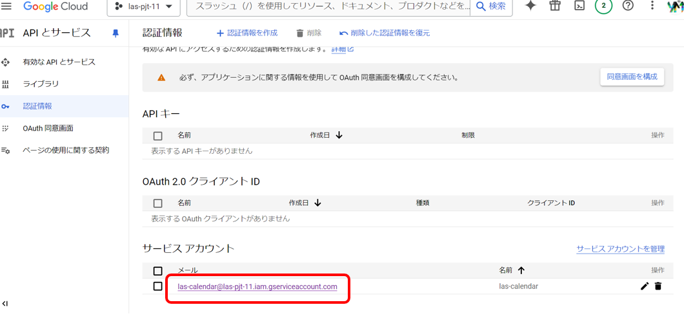Open ライブラリ in the sidebar

click(41, 84)
